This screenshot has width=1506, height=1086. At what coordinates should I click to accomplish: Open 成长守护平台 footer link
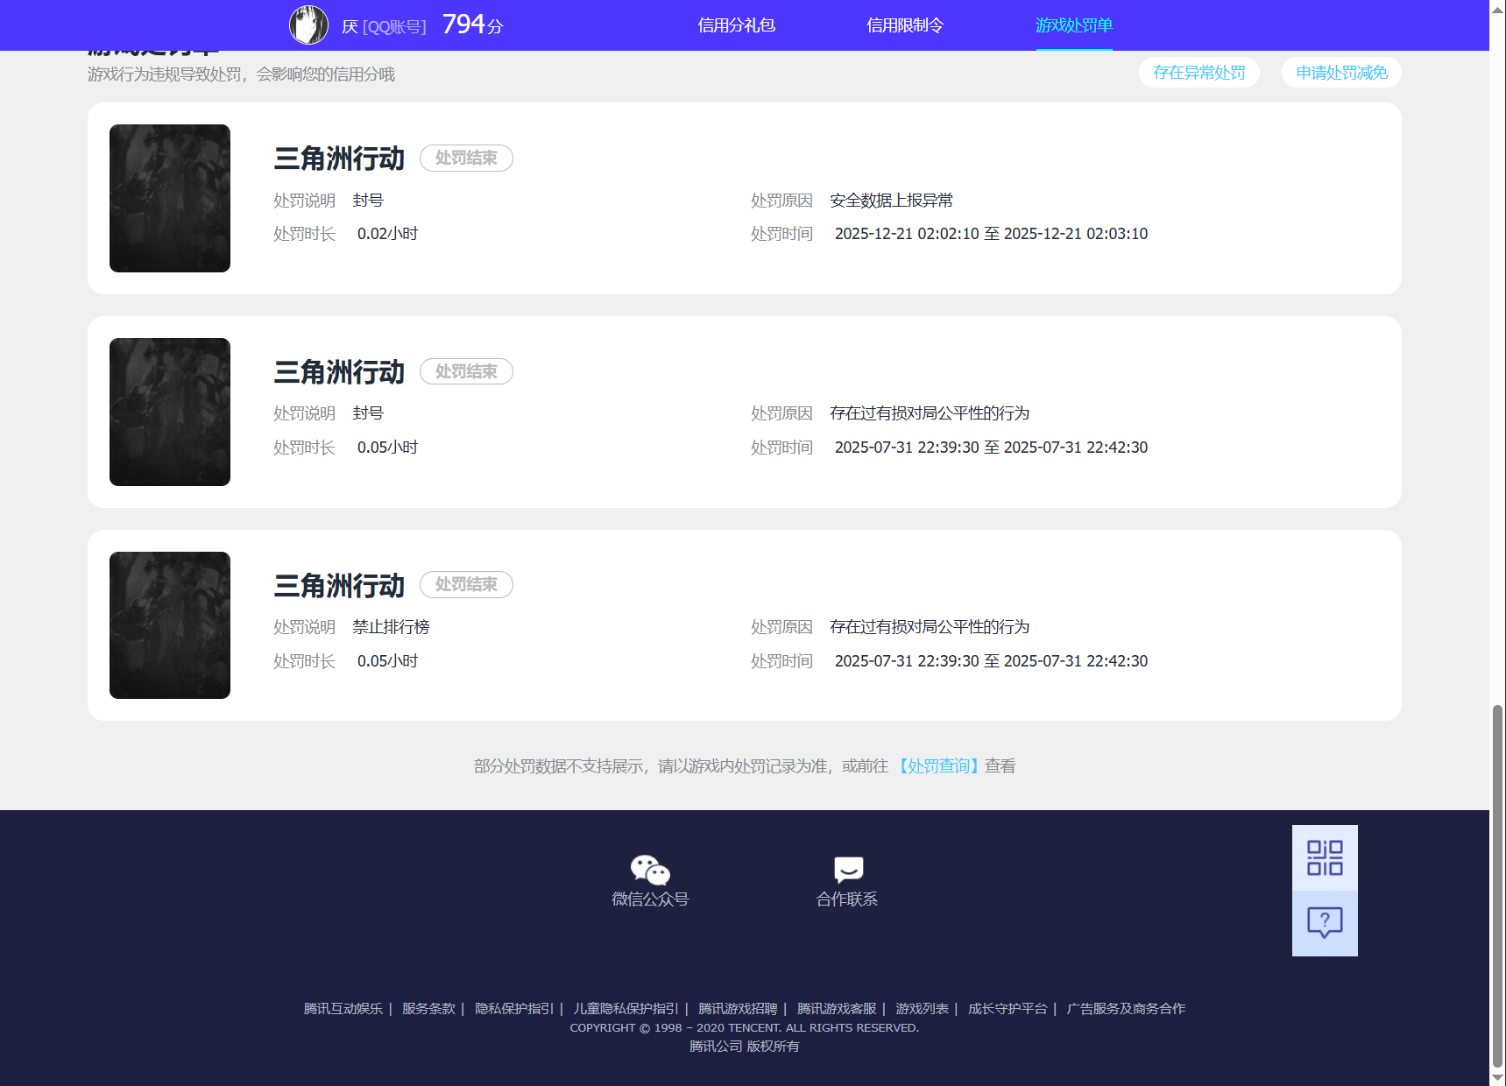click(x=1008, y=1009)
